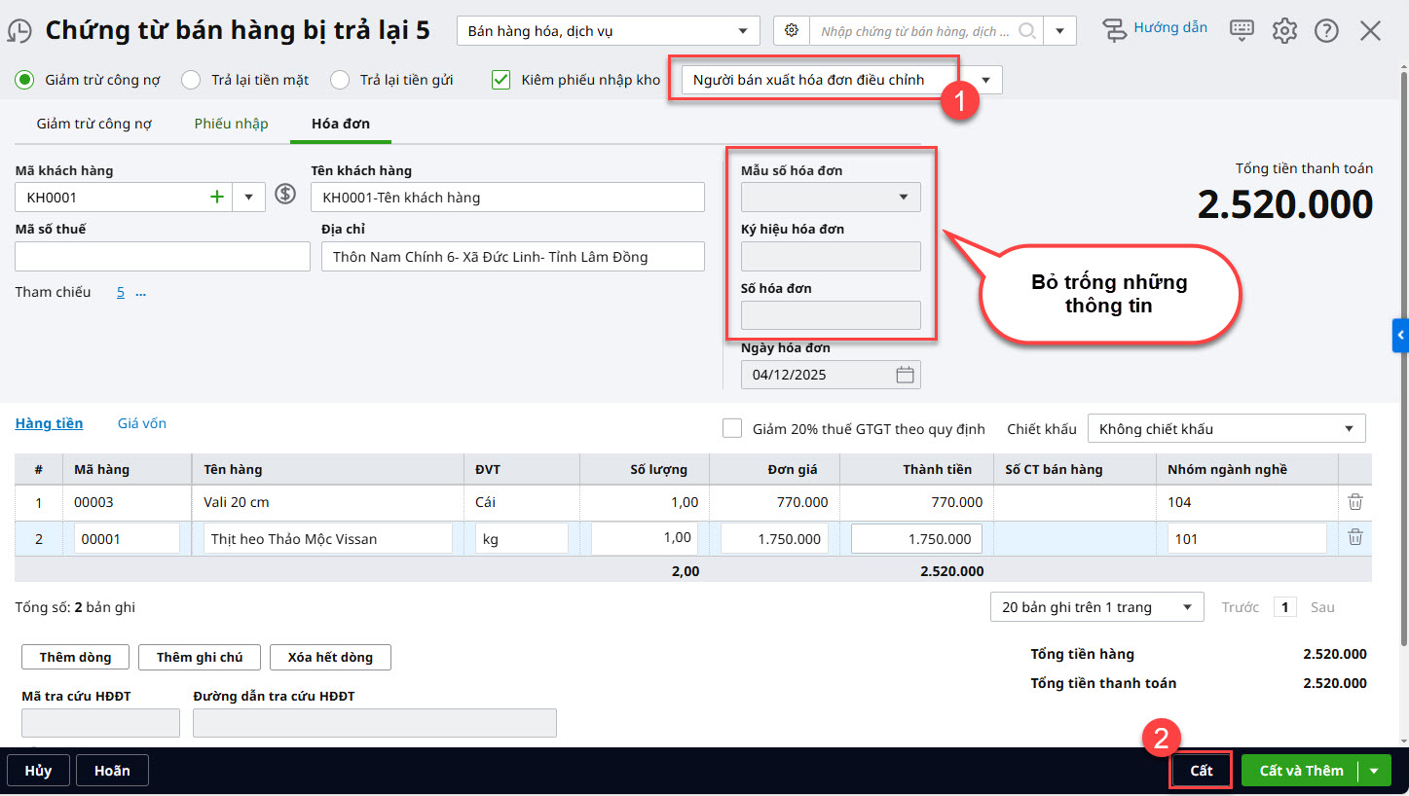Open the Chiết khấu dropdown

pos(1226,429)
